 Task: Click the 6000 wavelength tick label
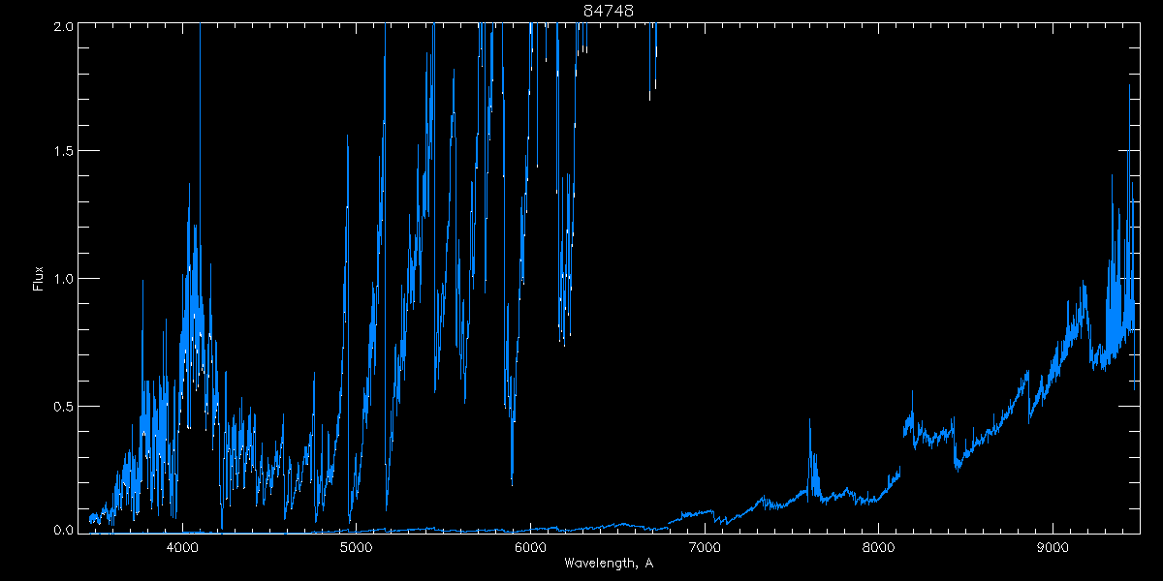pyautogui.click(x=531, y=548)
